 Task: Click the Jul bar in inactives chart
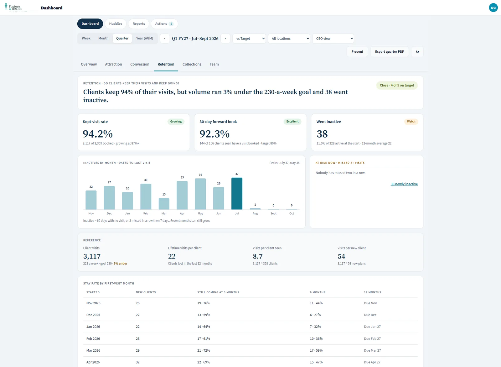click(x=237, y=193)
